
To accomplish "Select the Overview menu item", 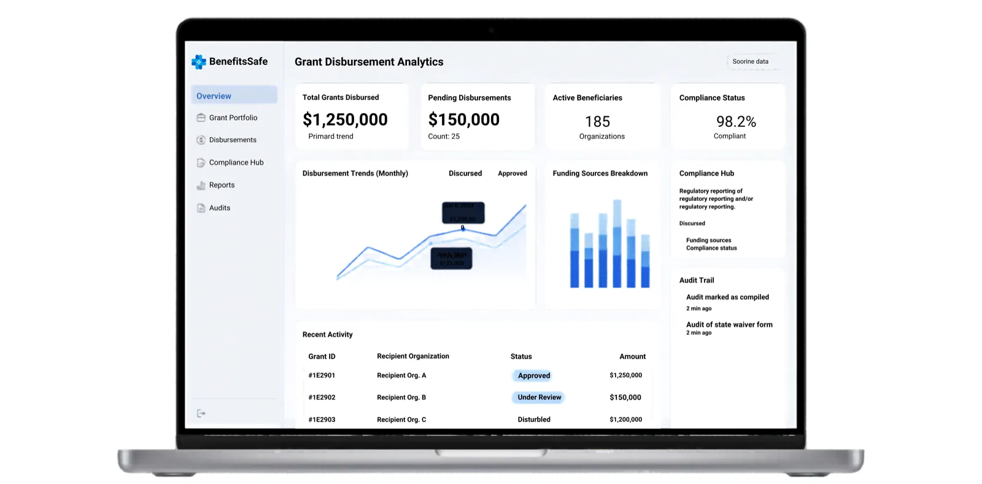I will tap(234, 96).
